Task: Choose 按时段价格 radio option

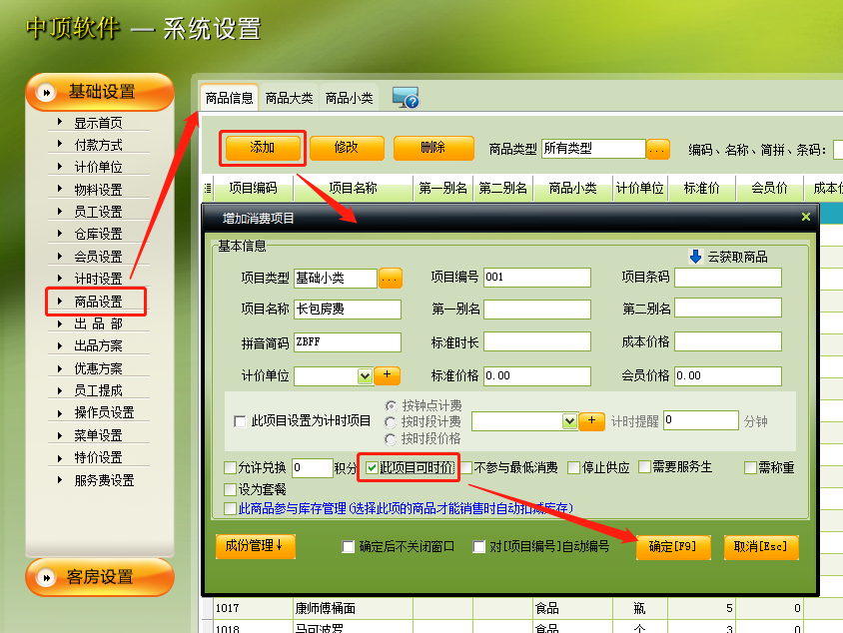Action: pyautogui.click(x=391, y=439)
